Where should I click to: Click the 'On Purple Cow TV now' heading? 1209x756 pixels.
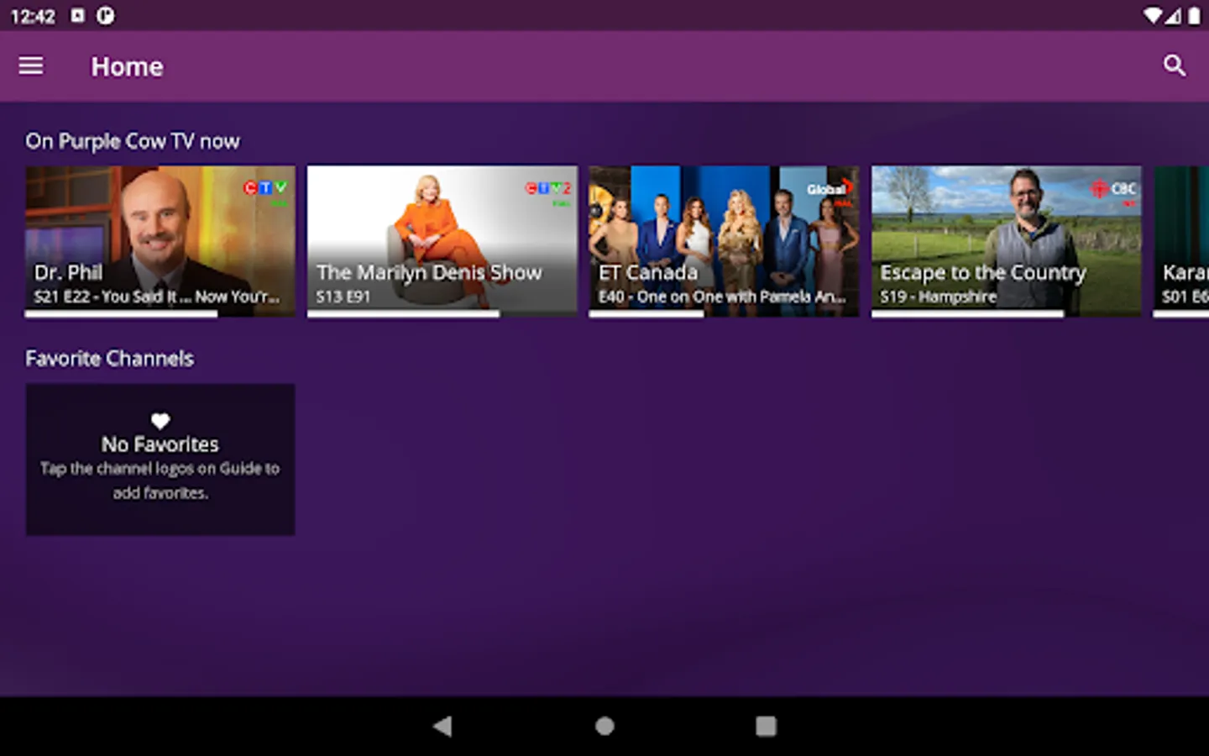point(133,141)
